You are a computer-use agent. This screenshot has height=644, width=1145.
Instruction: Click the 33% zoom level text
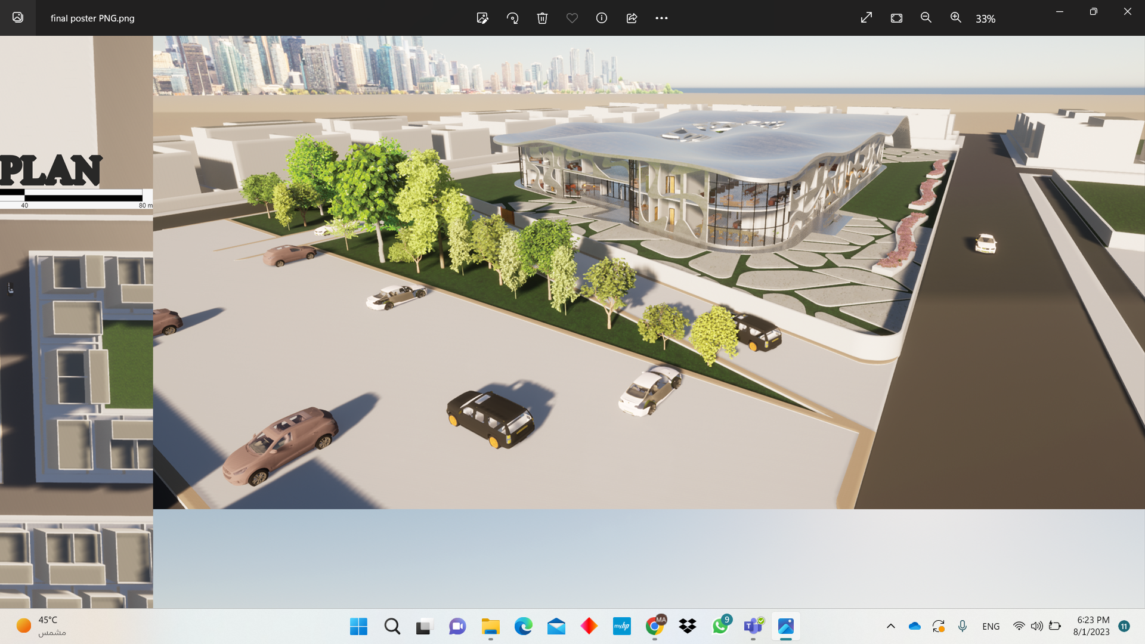(985, 19)
